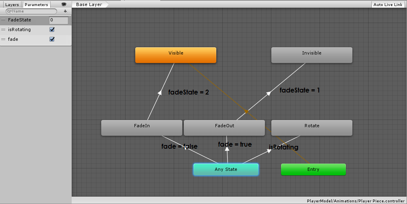The image size is (407, 204).
Task: Select the Any State node
Action: tap(226, 170)
